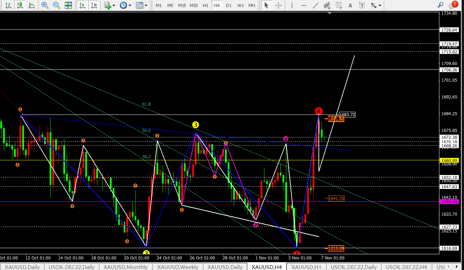This screenshot has height=270, width=464.
Task: Choose the Fibonacci retracement tool
Action: pos(338,5)
